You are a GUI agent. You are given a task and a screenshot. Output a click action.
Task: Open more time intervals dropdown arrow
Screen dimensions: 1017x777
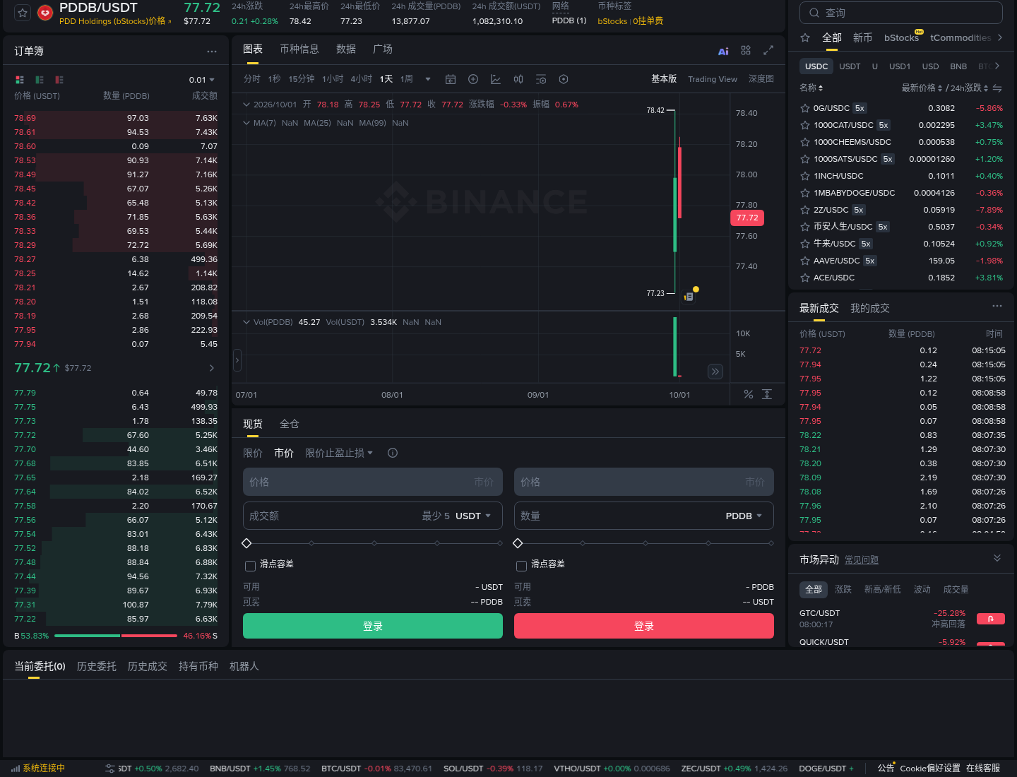[428, 79]
